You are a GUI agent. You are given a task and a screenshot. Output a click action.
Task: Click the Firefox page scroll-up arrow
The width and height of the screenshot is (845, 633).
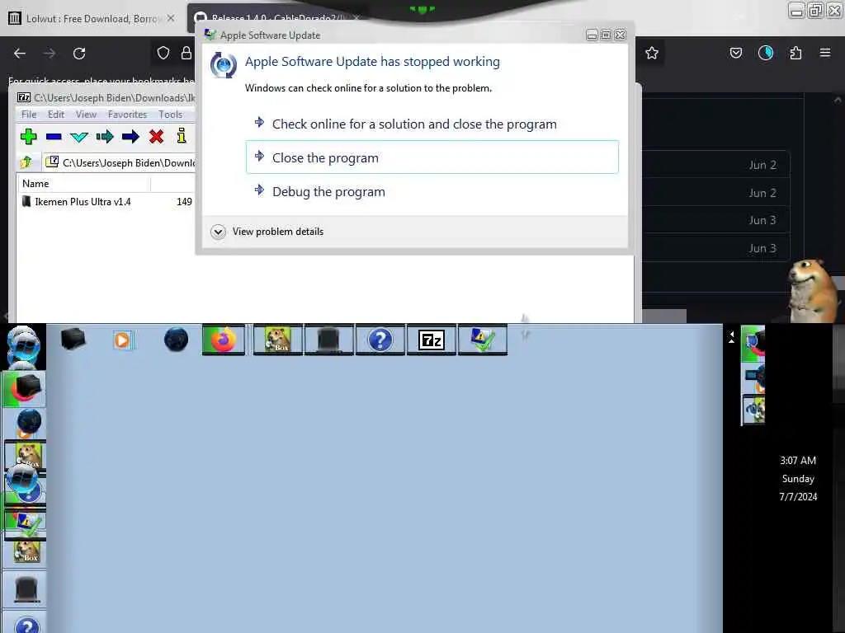pyautogui.click(x=838, y=100)
